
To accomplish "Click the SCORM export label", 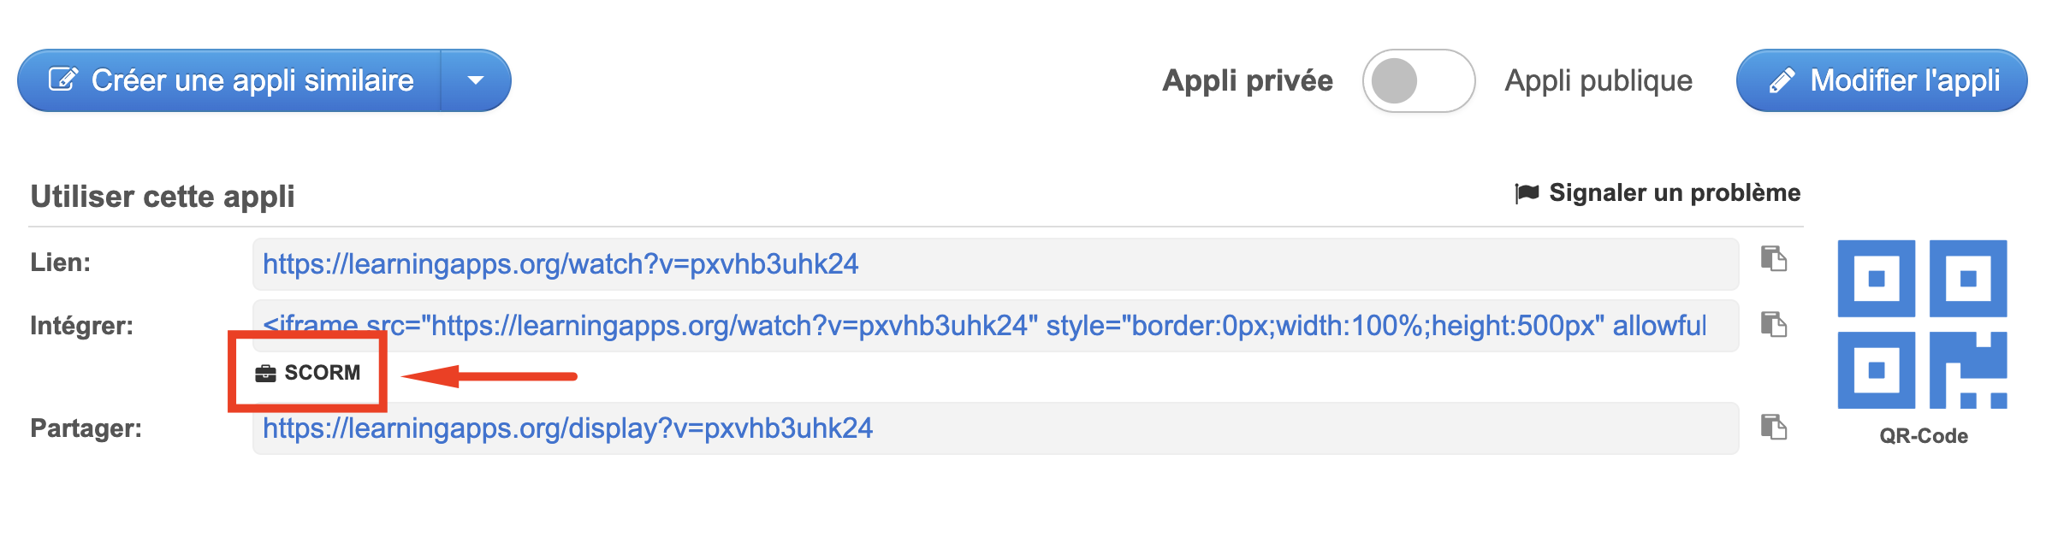I will click(x=322, y=373).
